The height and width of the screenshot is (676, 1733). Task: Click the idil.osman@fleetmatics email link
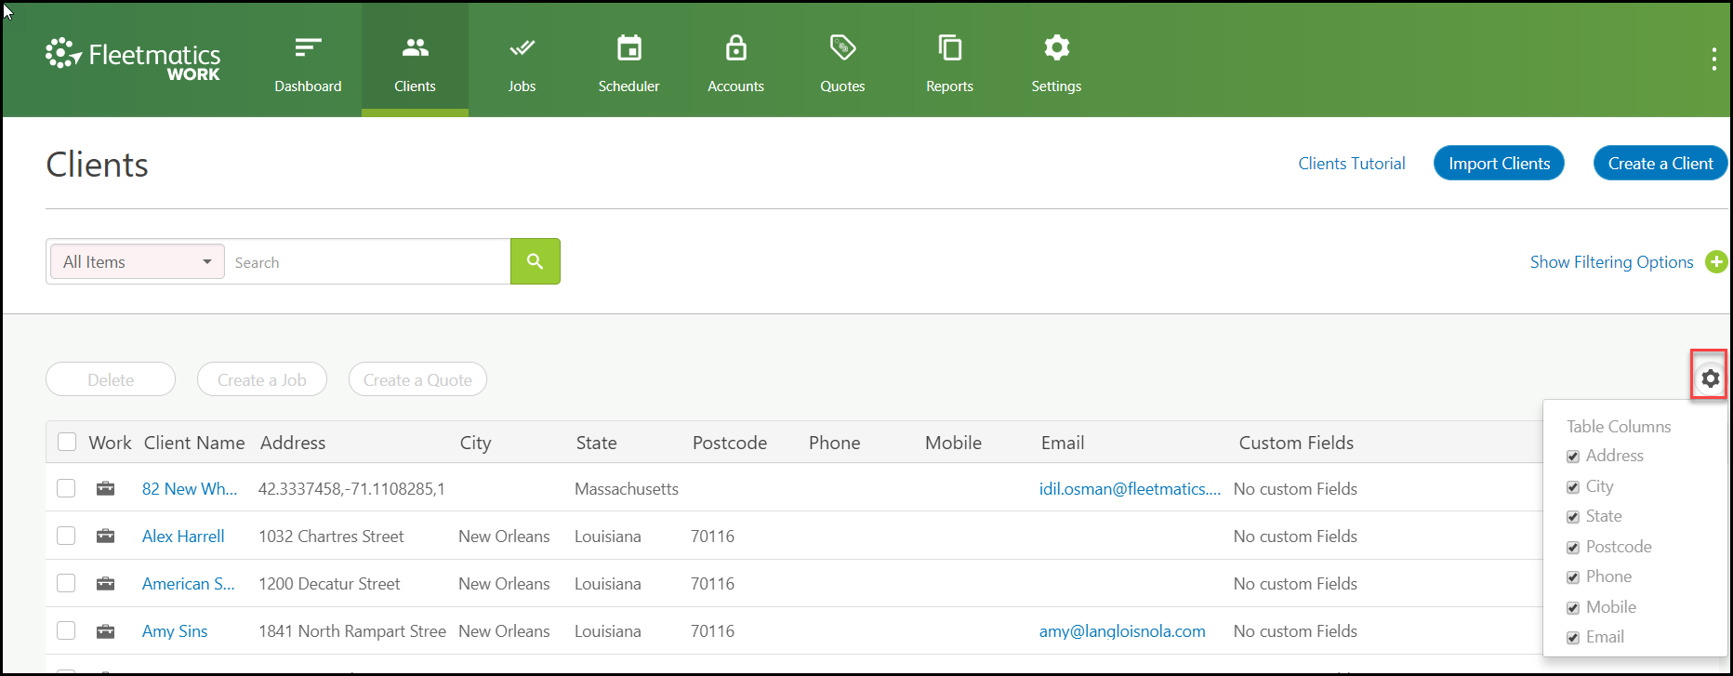pyautogui.click(x=1130, y=489)
